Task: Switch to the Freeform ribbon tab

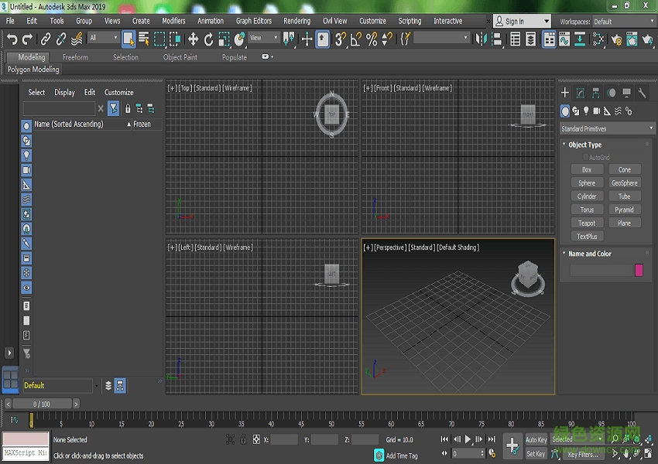Action: coord(75,57)
